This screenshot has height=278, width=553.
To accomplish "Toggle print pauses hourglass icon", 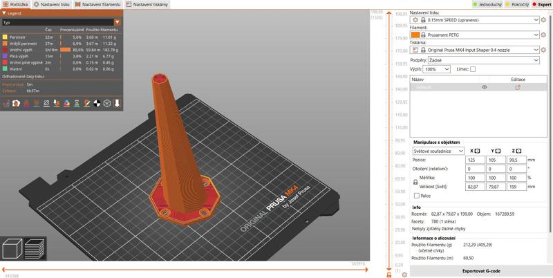I will click(77, 103).
